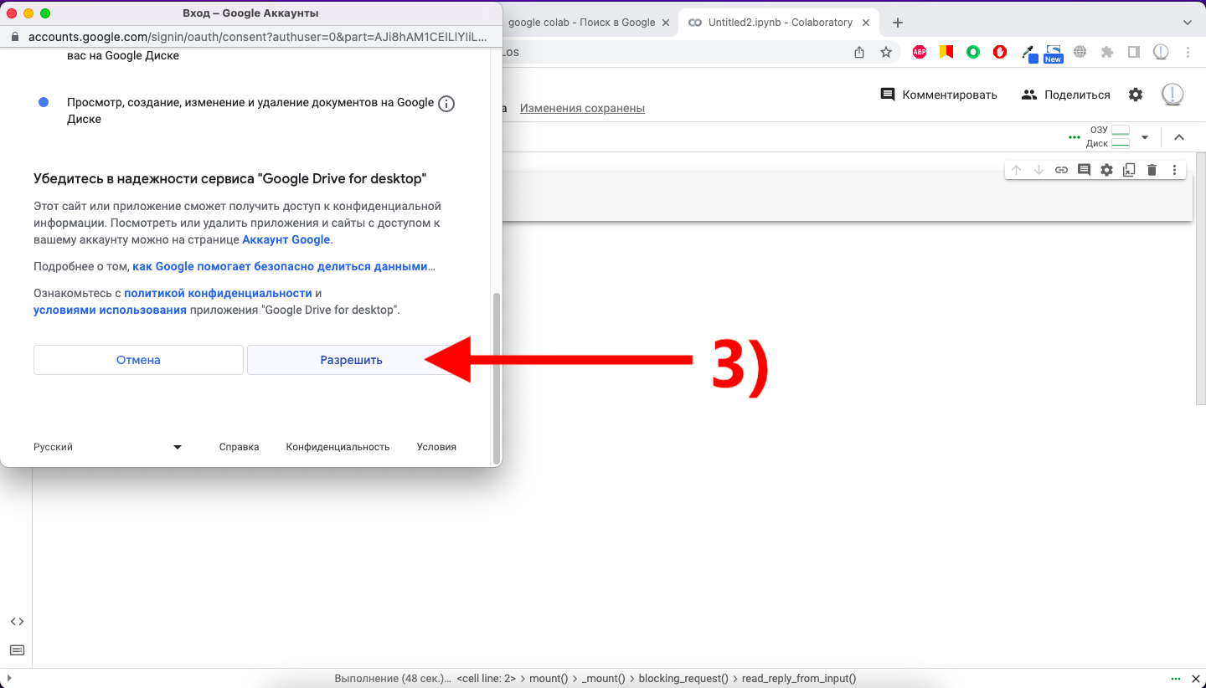
Task: Open the Аккаунт Google link
Action: click(x=286, y=239)
